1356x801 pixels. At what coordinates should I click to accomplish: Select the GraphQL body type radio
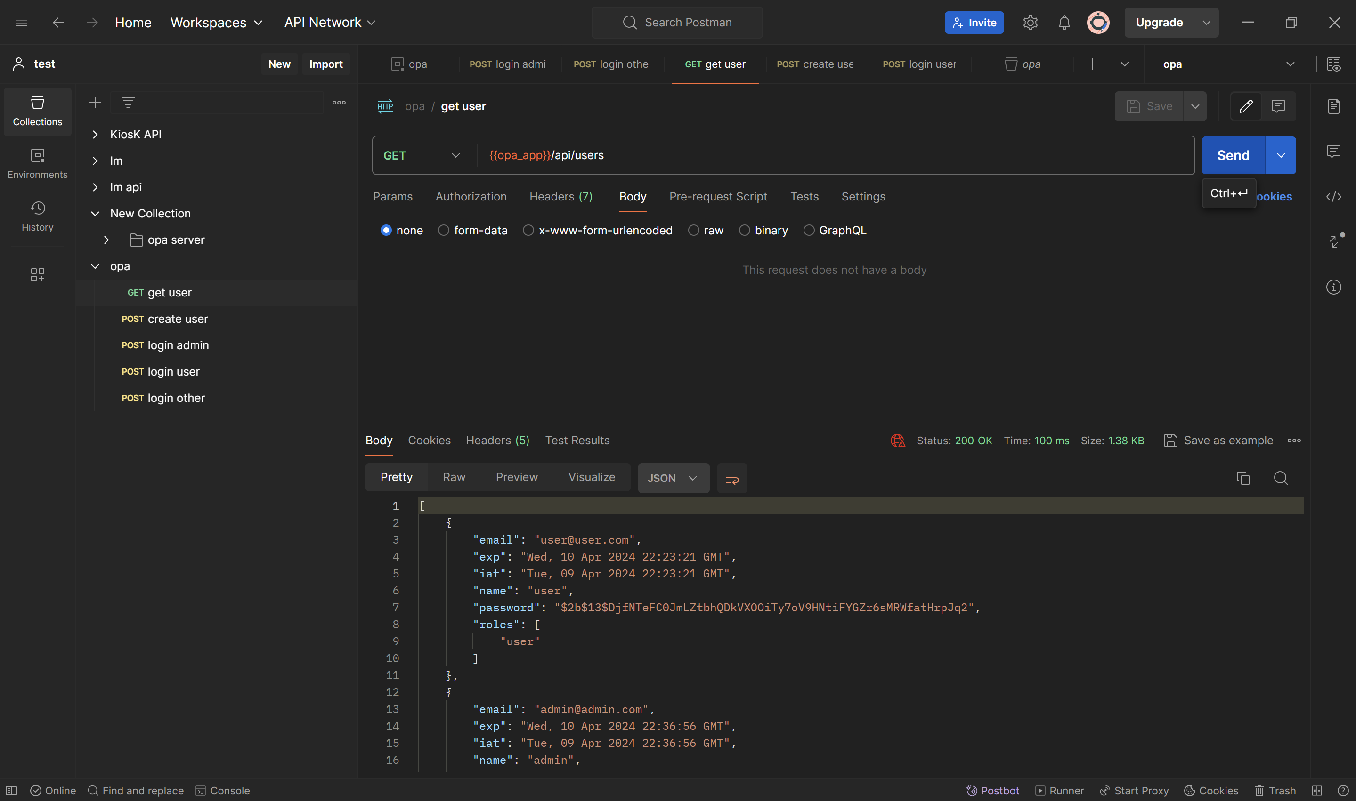[x=808, y=231]
